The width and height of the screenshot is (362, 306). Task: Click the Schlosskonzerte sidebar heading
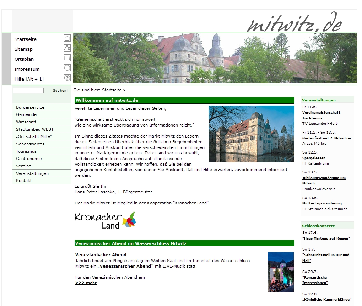[x=318, y=226]
